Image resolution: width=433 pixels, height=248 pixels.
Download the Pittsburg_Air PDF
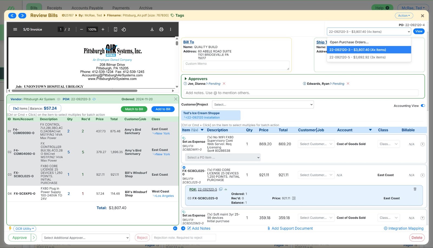(x=152, y=29)
